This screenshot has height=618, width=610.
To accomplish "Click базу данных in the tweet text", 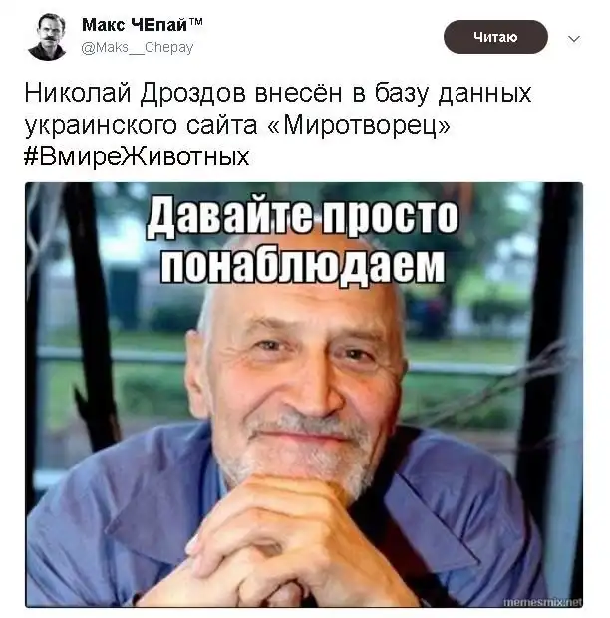I will coord(453,94).
